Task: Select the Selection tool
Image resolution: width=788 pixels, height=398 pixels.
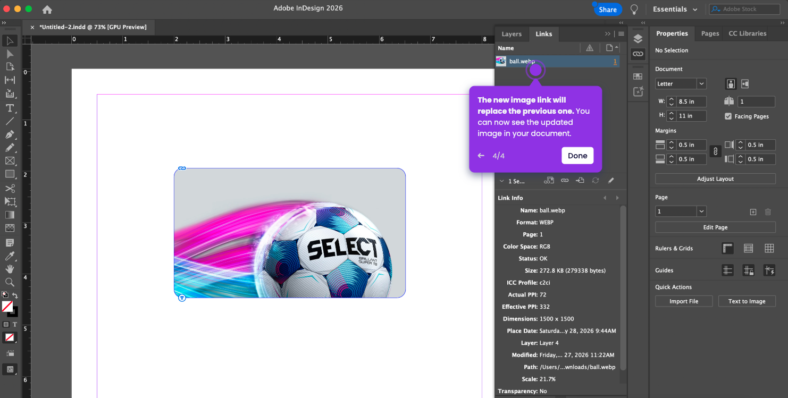Action: click(10, 41)
